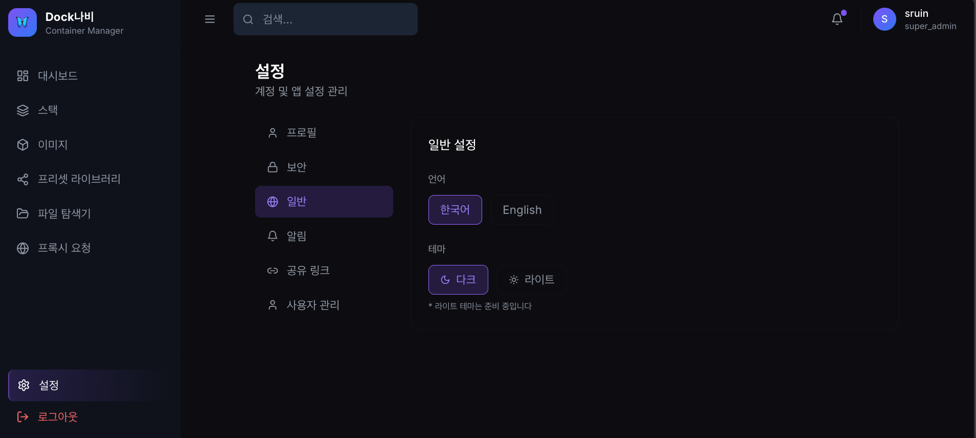Select English as the language
This screenshot has width=976, height=438.
pos(521,209)
